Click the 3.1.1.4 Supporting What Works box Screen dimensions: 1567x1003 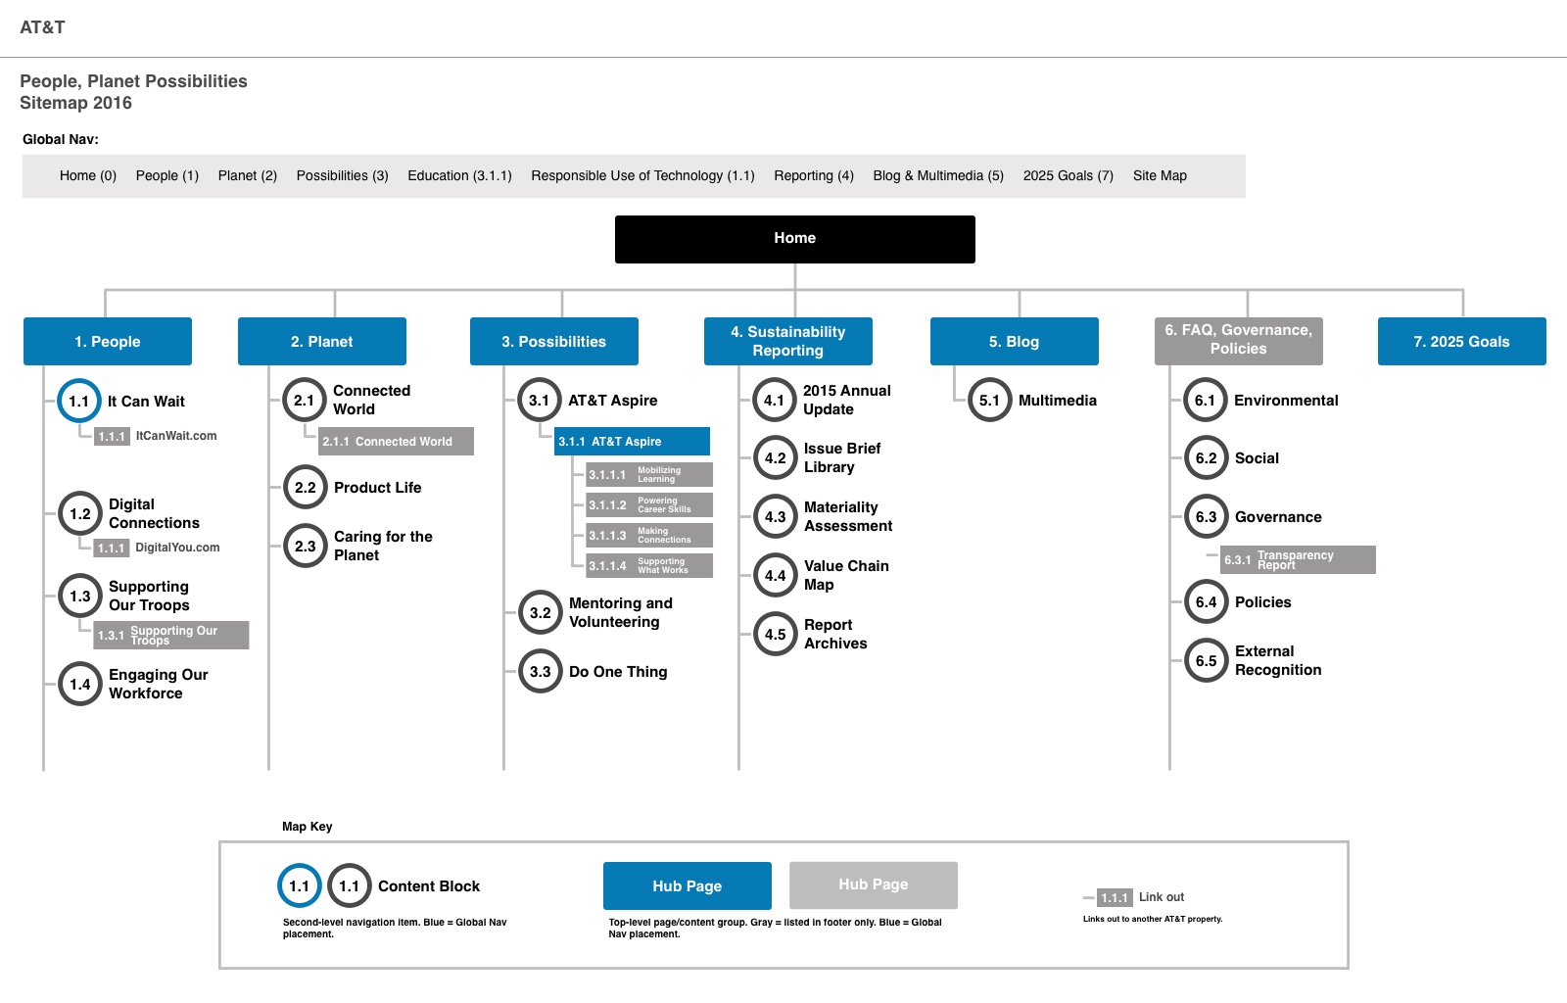click(x=649, y=566)
